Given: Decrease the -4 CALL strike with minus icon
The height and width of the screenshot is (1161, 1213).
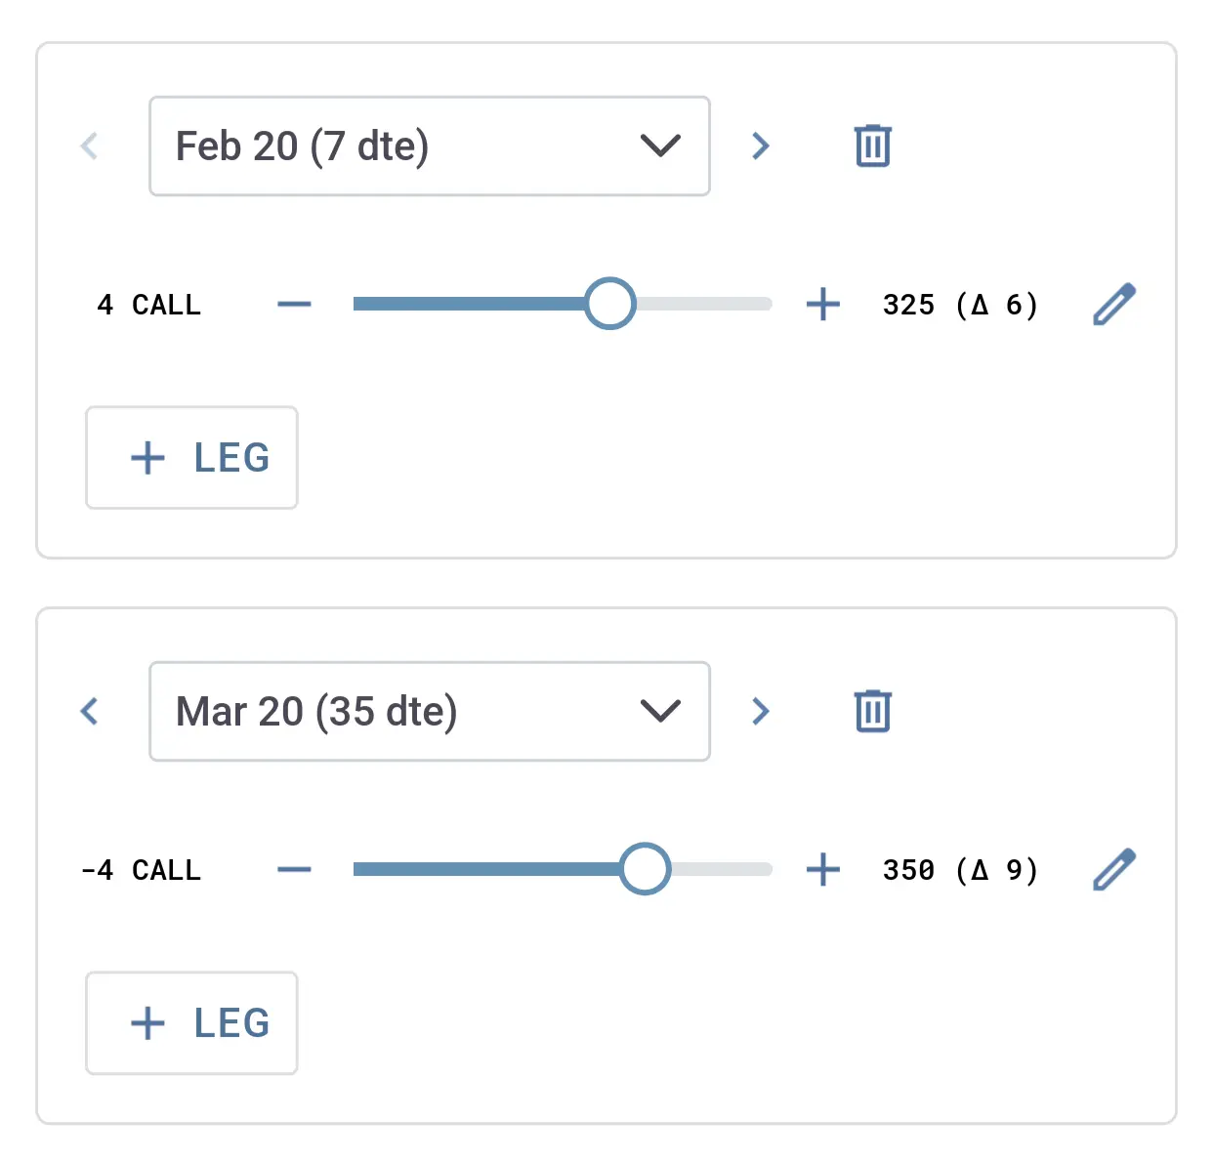Looking at the screenshot, I should tap(293, 869).
